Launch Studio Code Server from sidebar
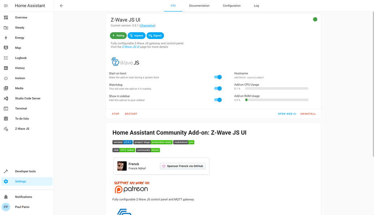The width and height of the screenshot is (374, 215). point(6,98)
